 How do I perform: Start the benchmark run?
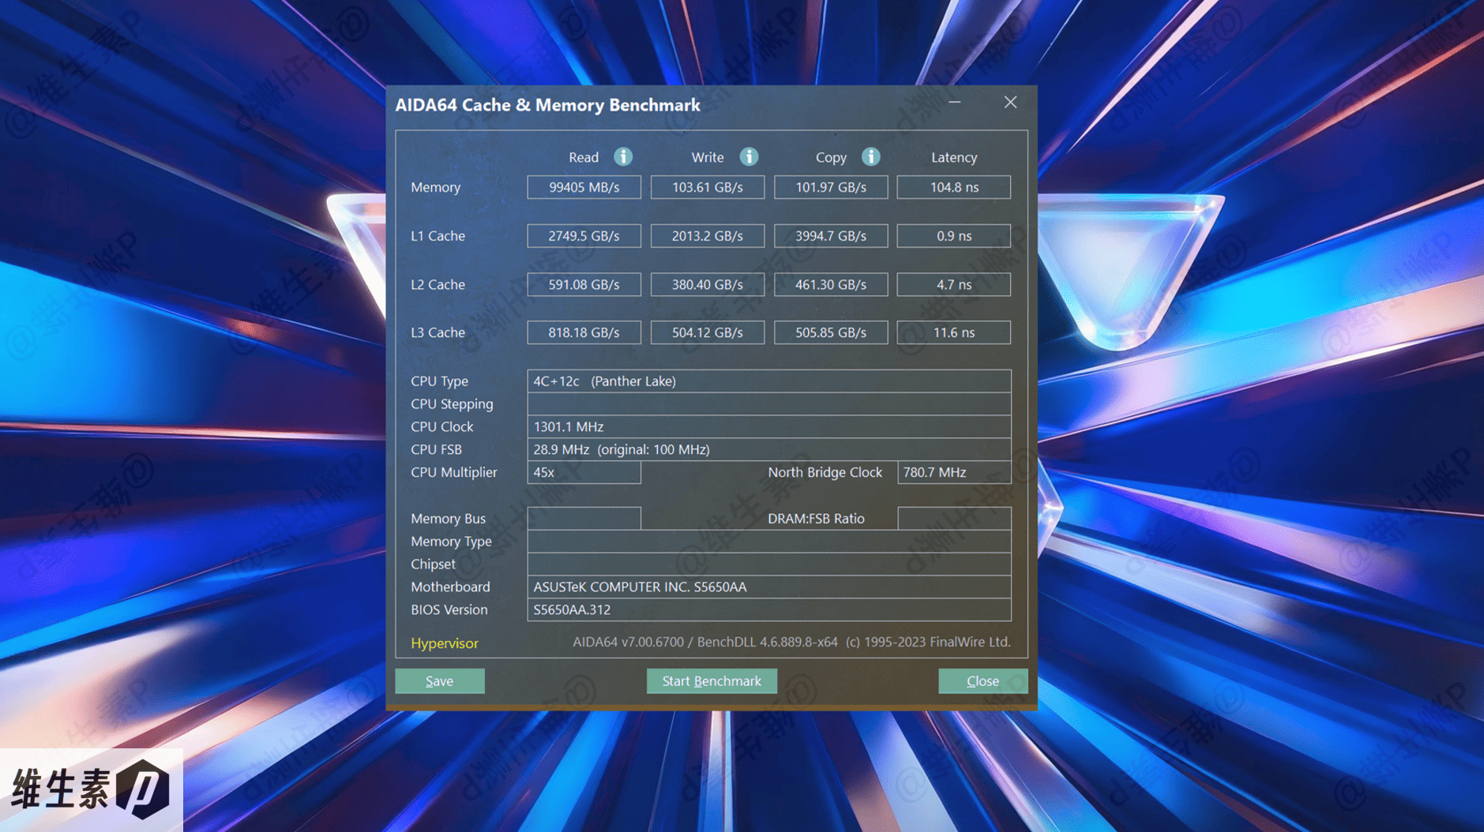tap(711, 680)
